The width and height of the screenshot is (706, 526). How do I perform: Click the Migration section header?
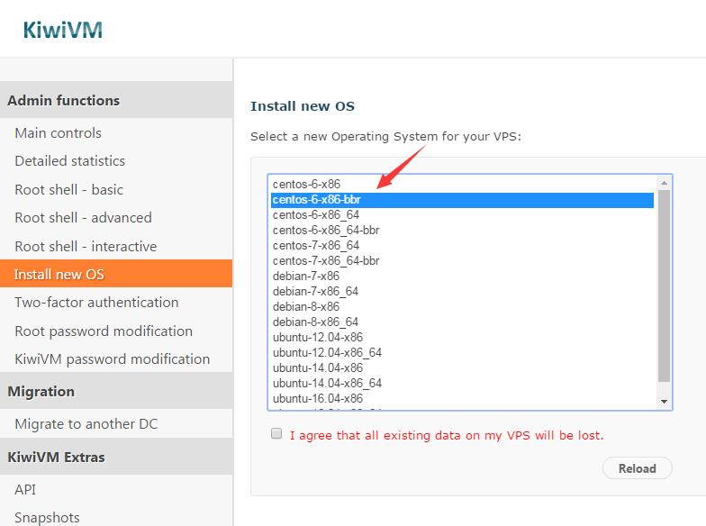[116, 391]
